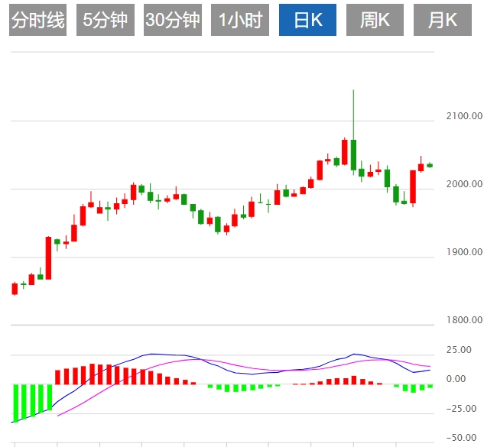Switch to the 1小时 tab

click(x=241, y=20)
